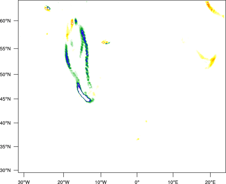Viewport: 226px width, 184px height.
Task: Click the 50°N latitude label
Action: pyautogui.click(x=5, y=74)
